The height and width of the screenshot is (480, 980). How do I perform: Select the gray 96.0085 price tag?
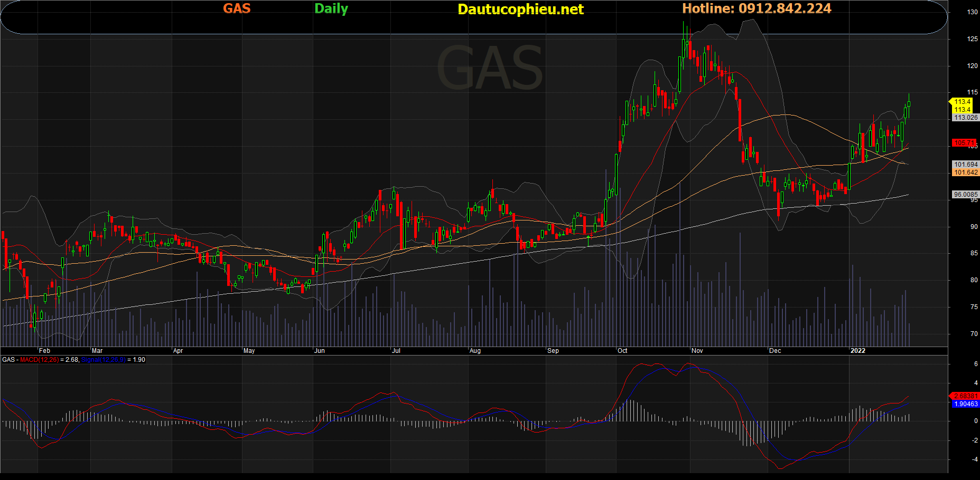click(x=965, y=195)
